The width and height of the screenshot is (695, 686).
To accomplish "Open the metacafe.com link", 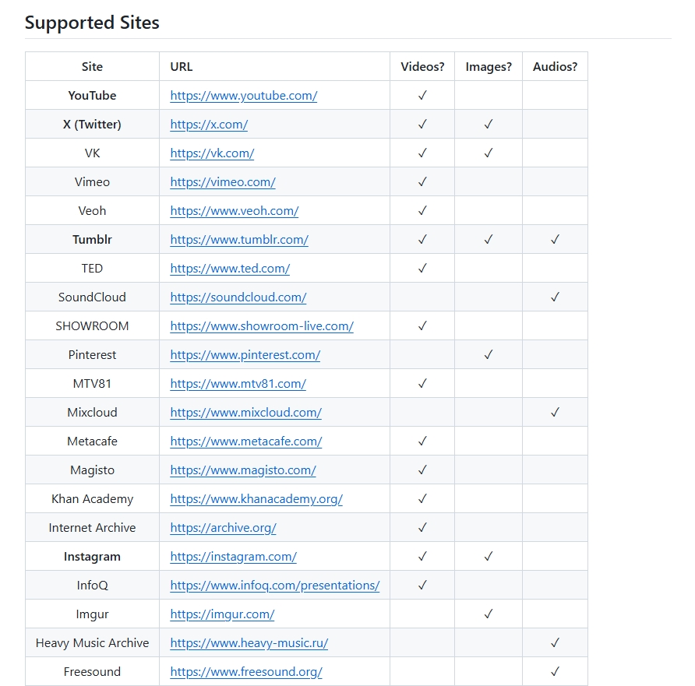I will tap(246, 441).
